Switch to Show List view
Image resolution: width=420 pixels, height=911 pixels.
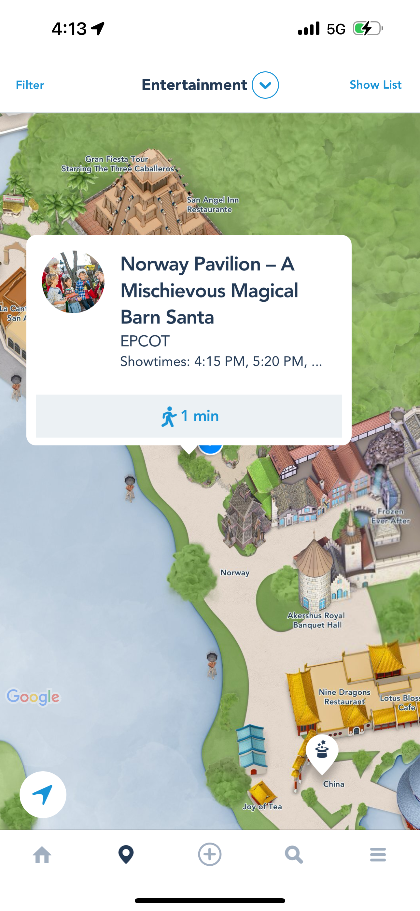[375, 85]
